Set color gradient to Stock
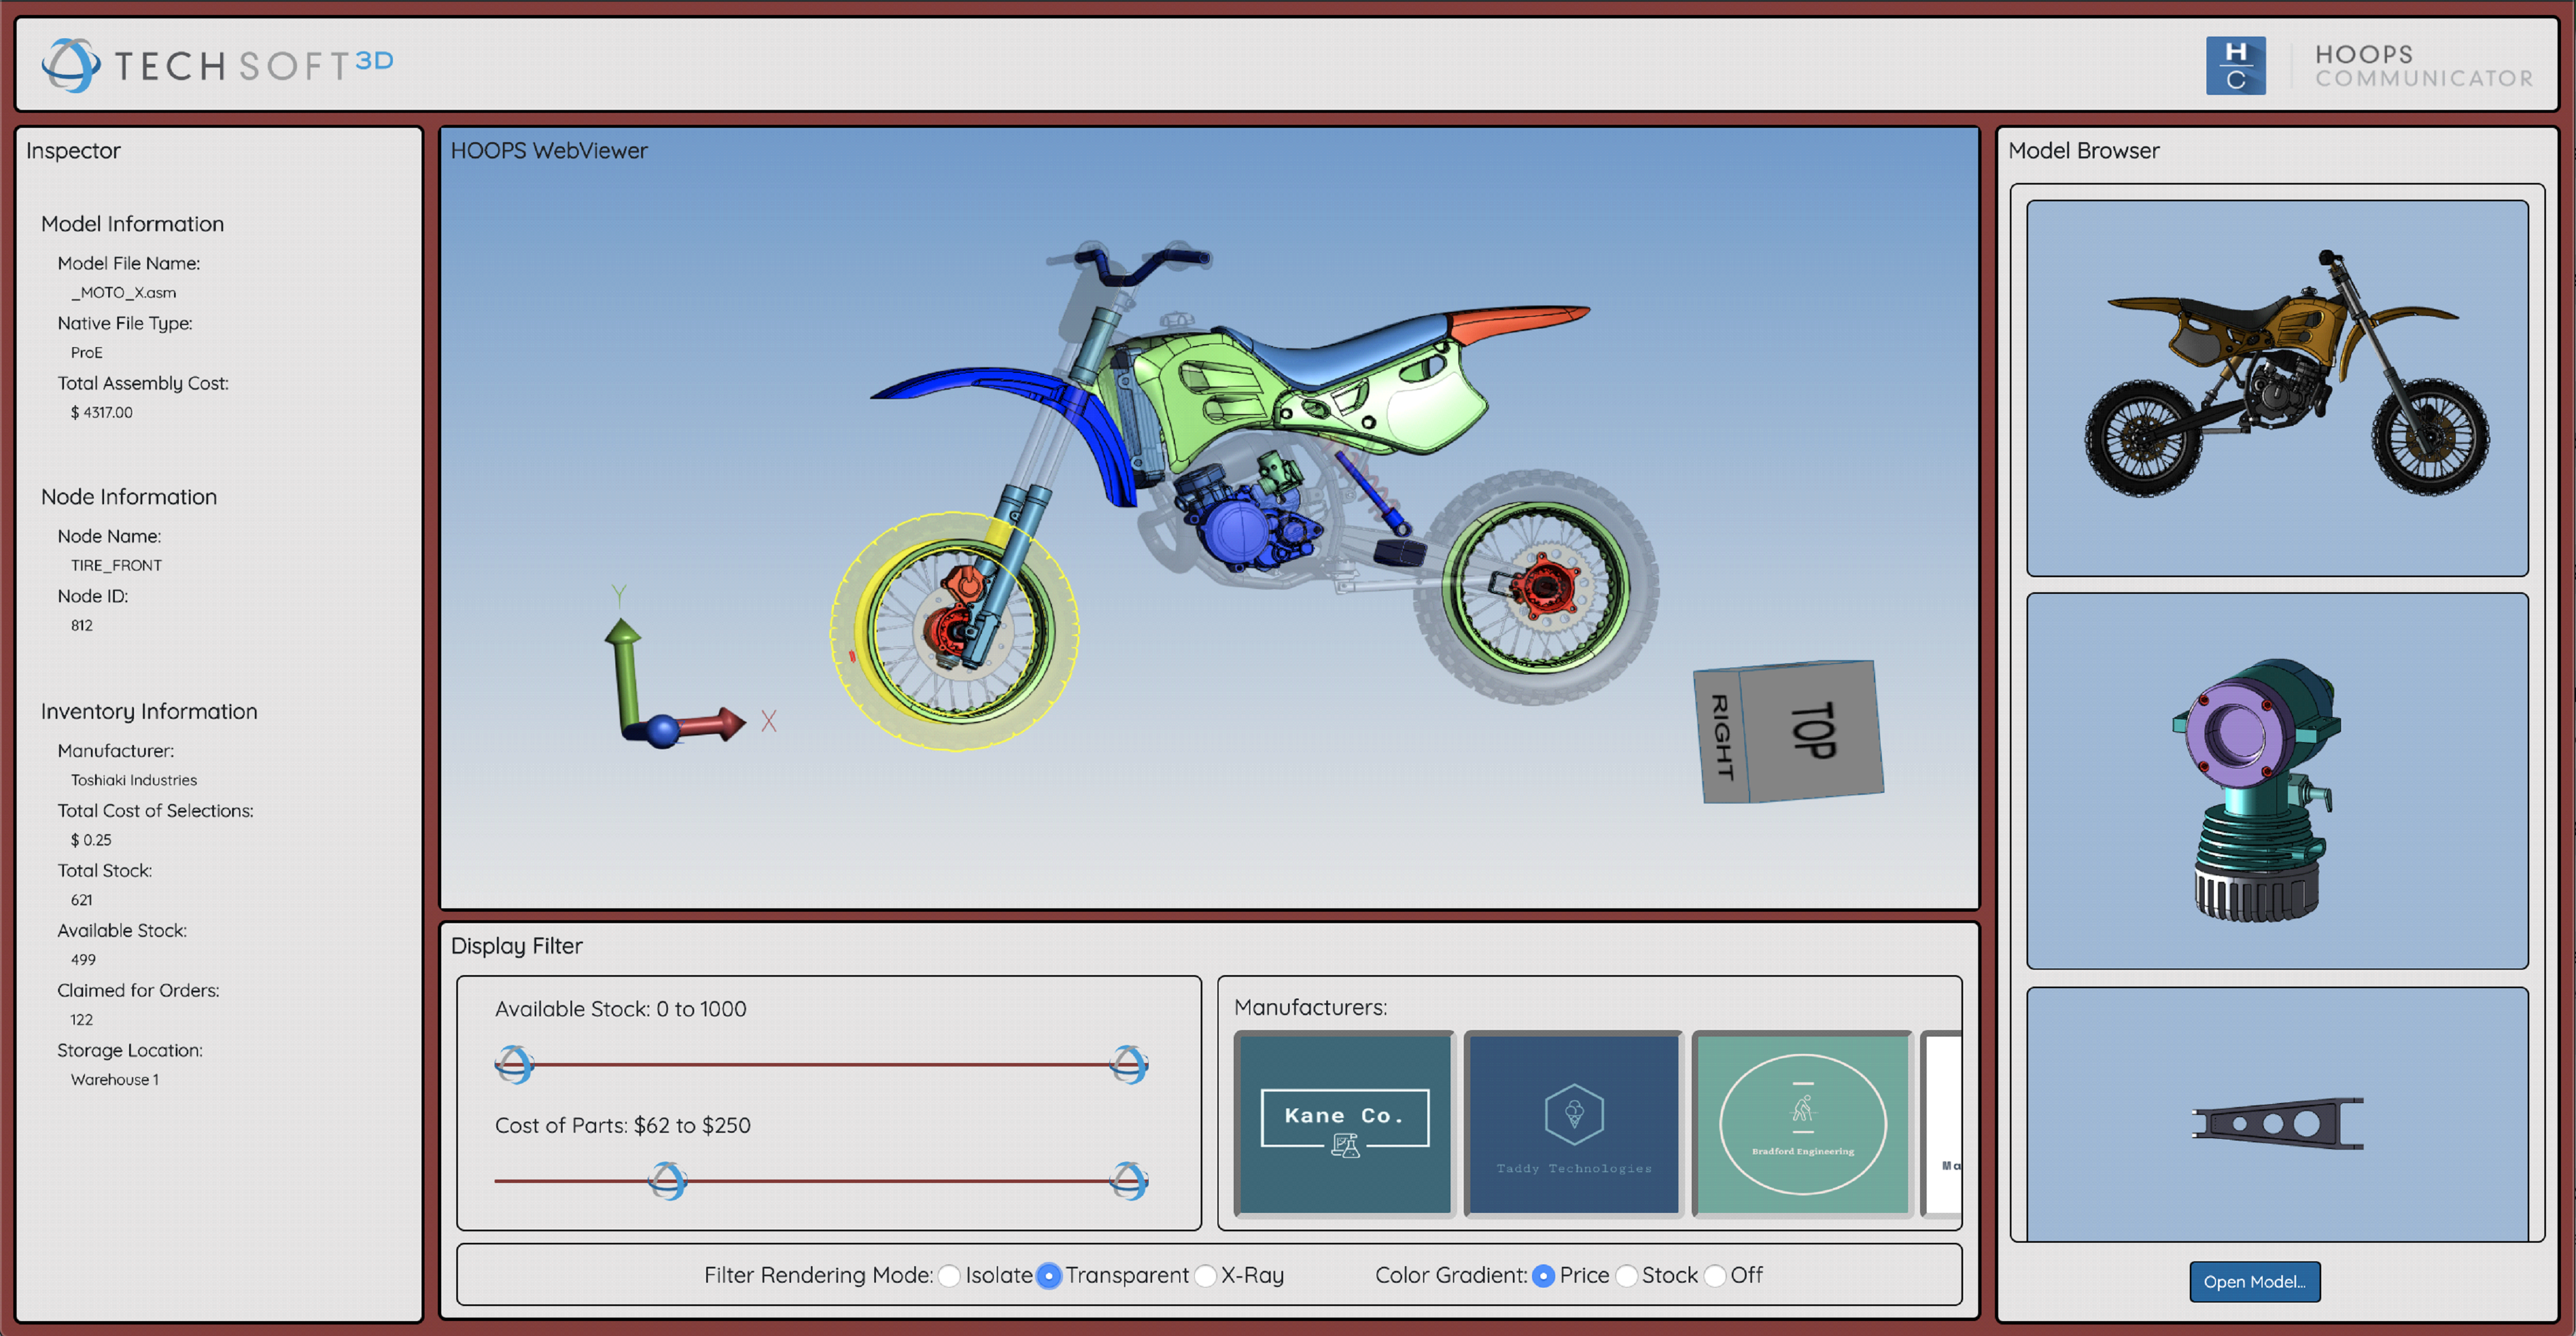Viewport: 2576px width, 1336px height. point(1627,1276)
